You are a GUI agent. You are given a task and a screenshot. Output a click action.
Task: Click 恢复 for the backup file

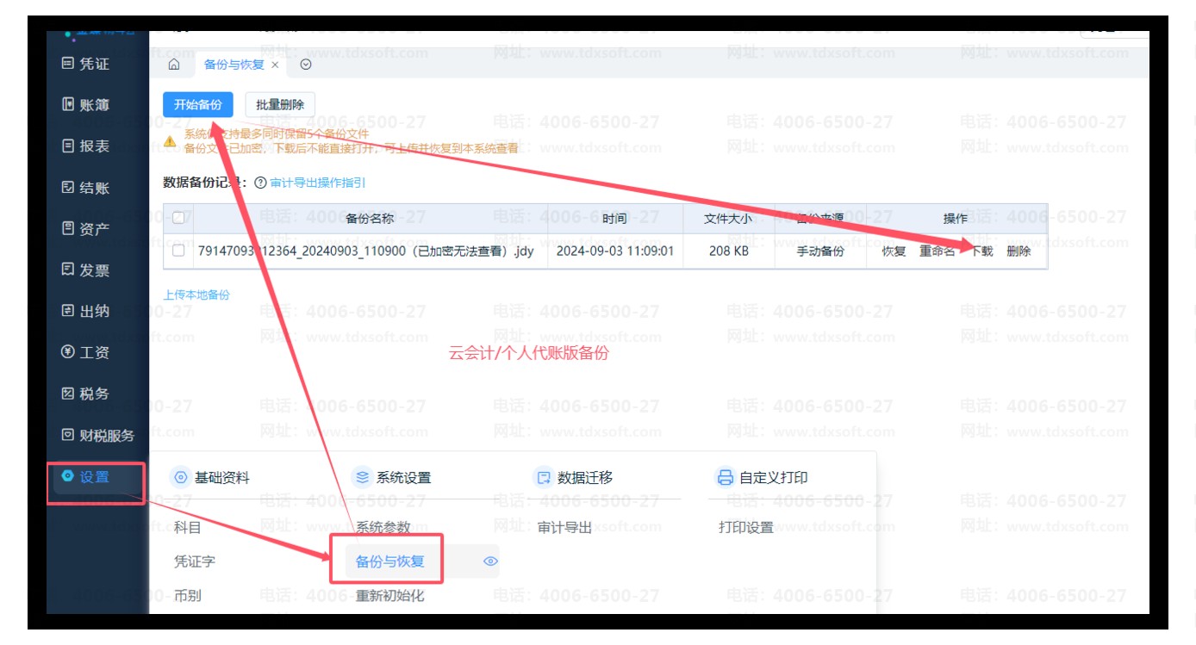[x=894, y=251]
